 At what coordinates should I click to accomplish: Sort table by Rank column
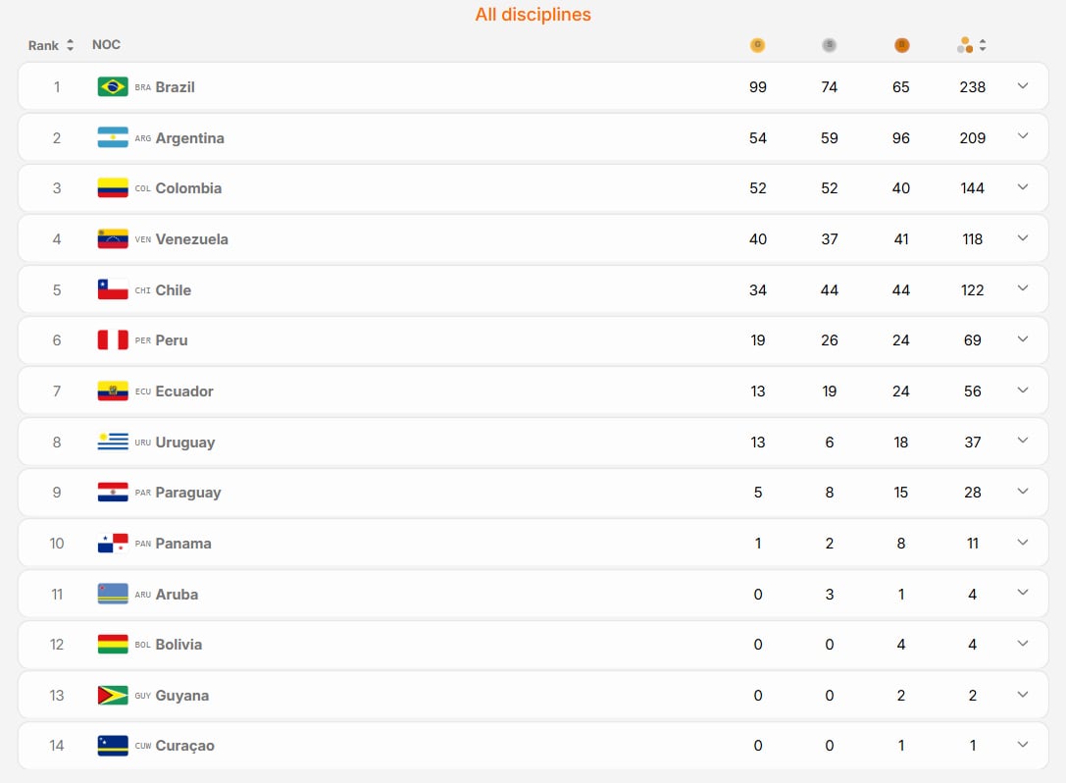tap(51, 45)
